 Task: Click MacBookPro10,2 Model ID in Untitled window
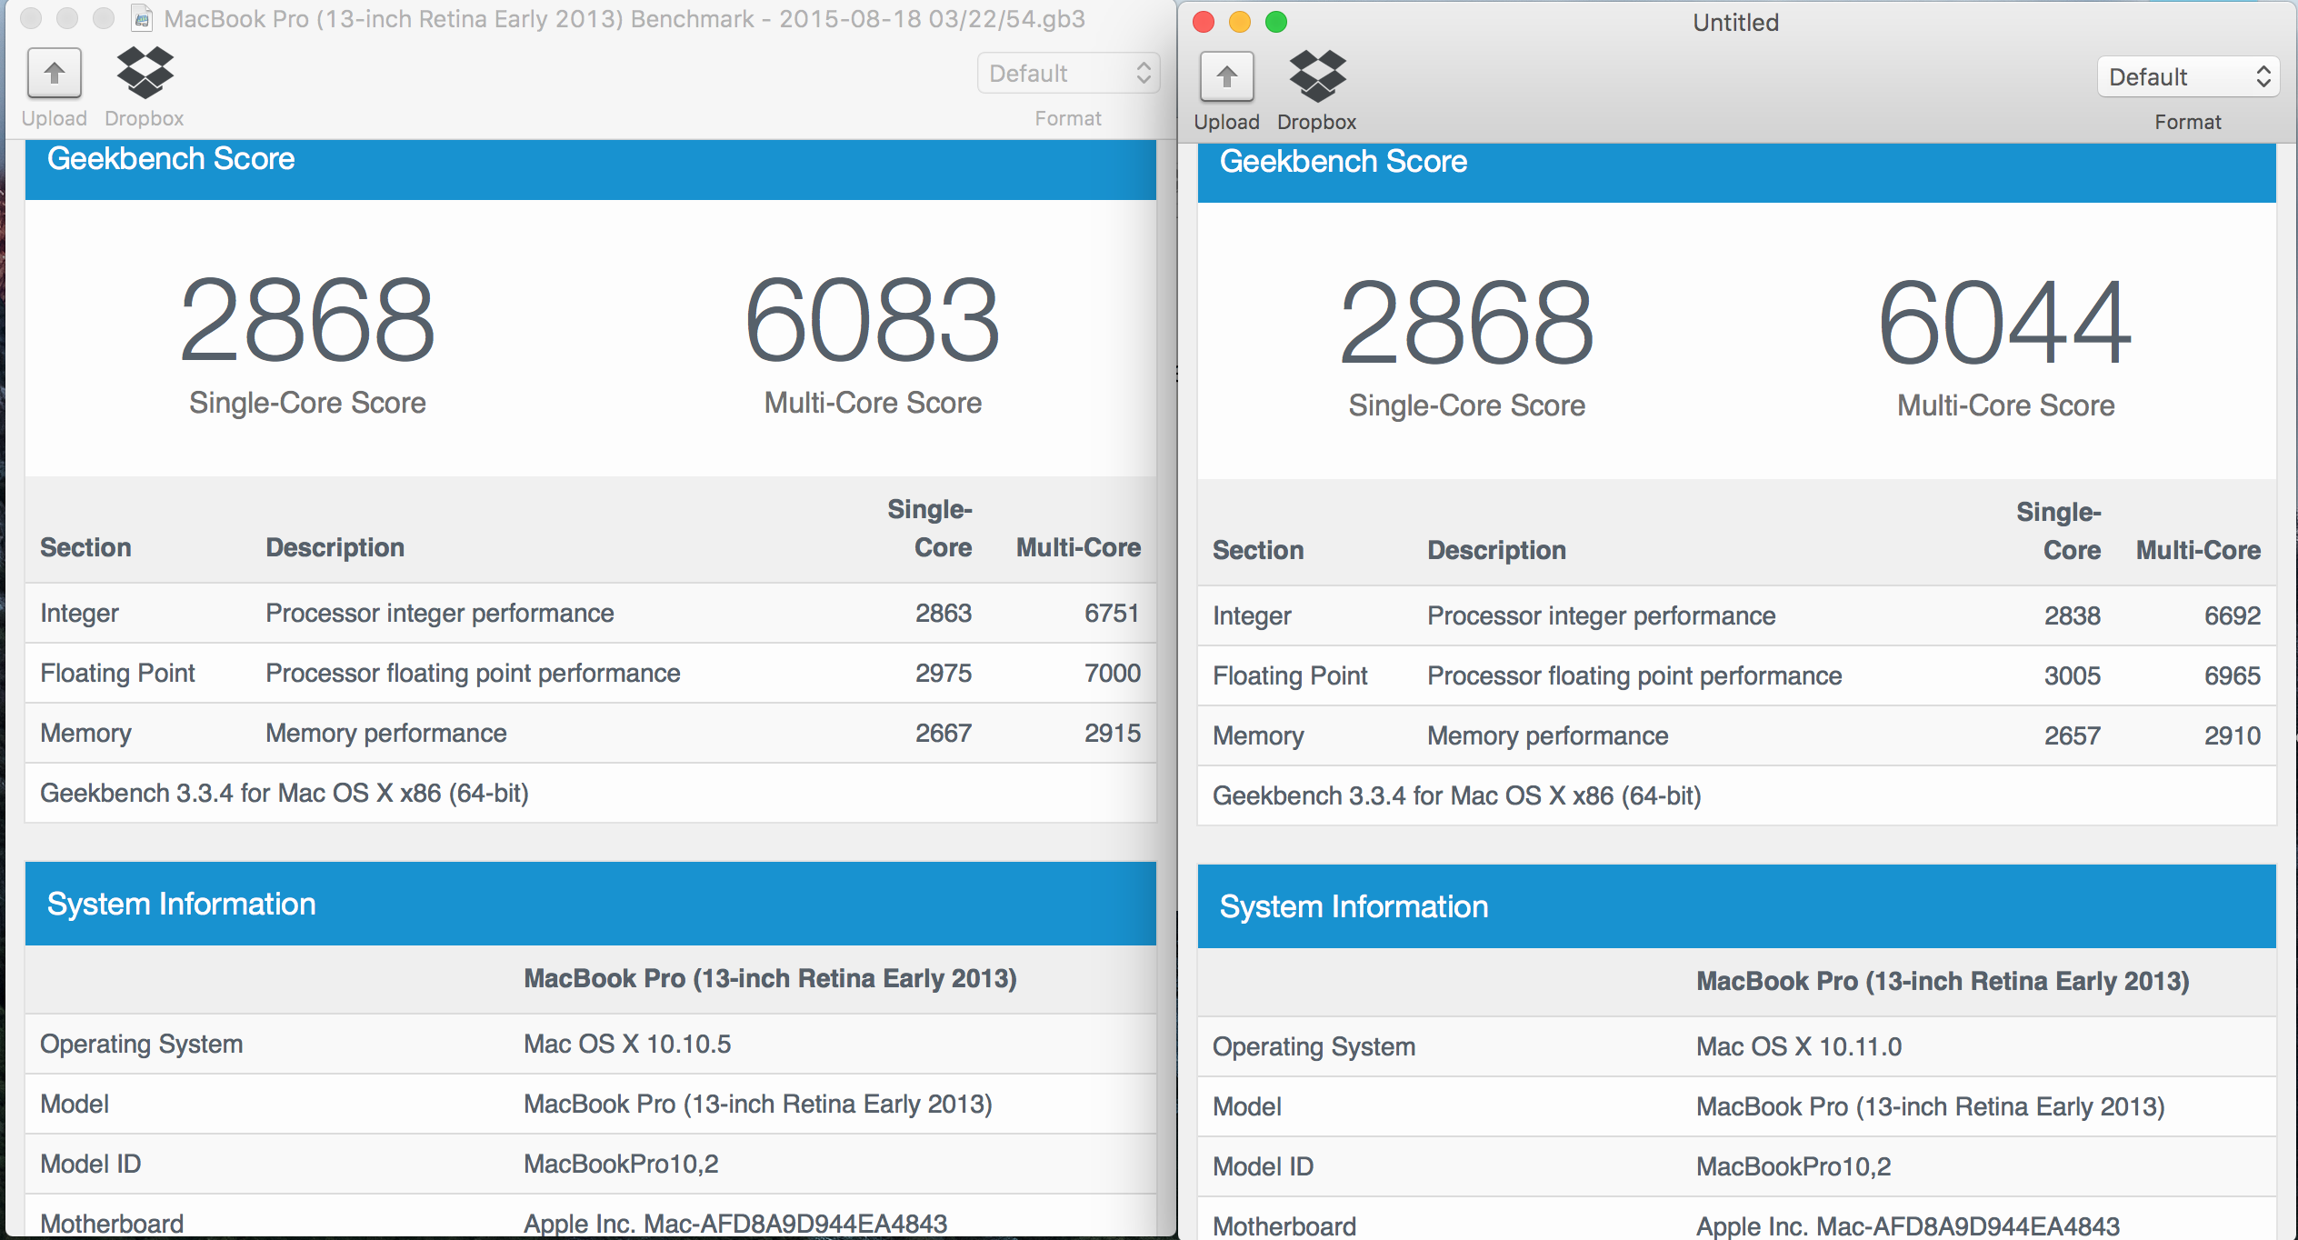coord(1793,1166)
